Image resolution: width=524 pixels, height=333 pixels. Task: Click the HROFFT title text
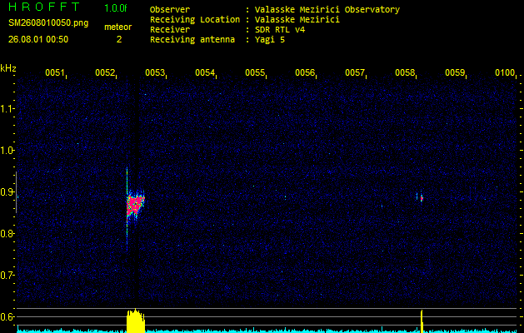[44, 7]
